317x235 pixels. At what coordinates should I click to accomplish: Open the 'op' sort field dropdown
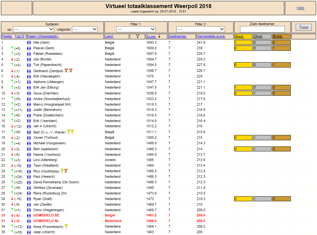(x=33, y=29)
